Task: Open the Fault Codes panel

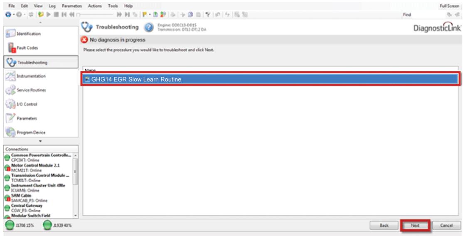Action: (41, 47)
